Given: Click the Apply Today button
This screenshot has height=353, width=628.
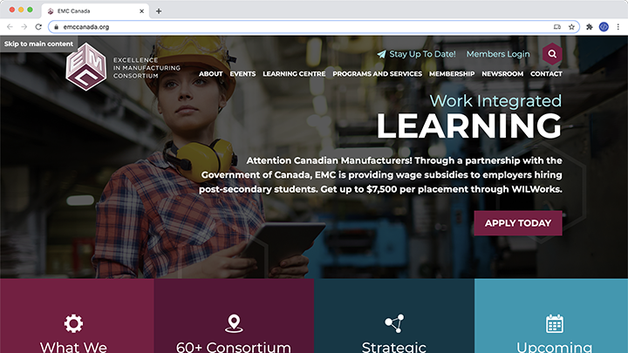Looking at the screenshot, I should [x=518, y=223].
